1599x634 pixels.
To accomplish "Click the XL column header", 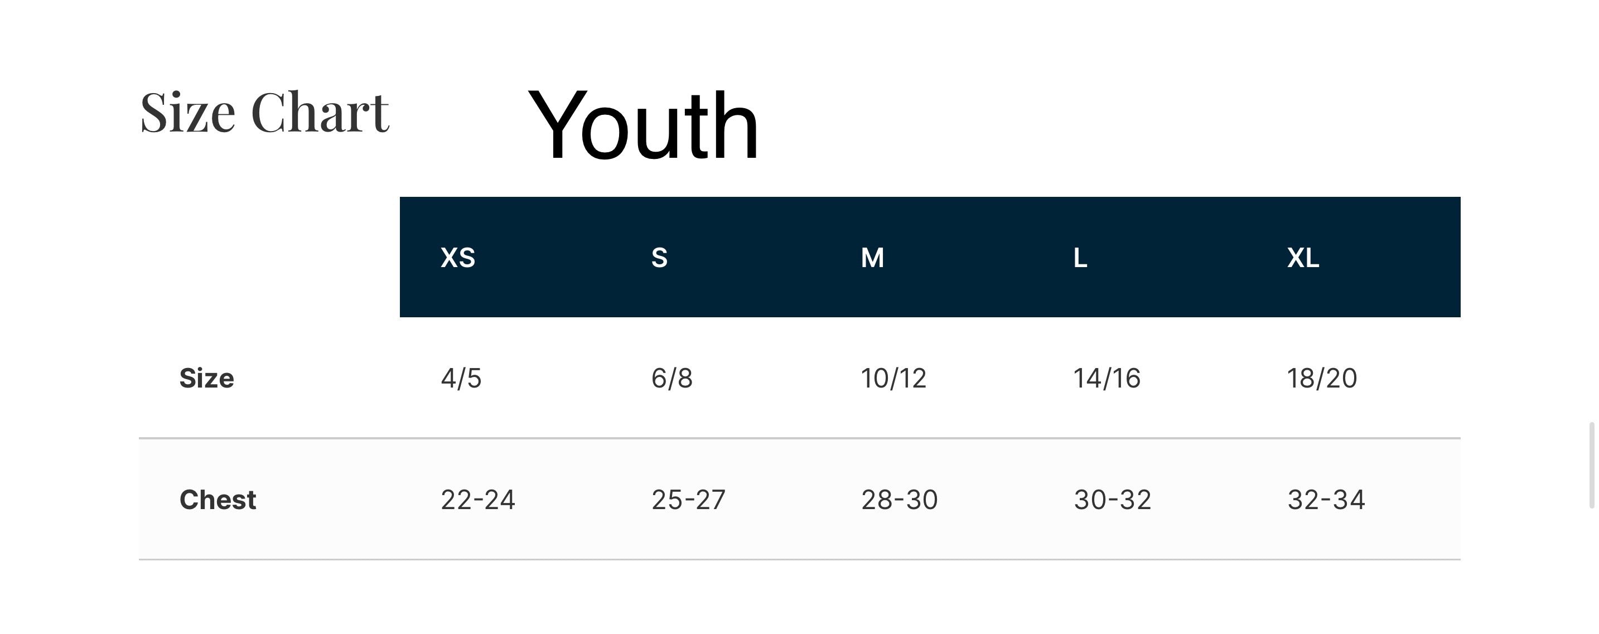I will [x=1303, y=258].
